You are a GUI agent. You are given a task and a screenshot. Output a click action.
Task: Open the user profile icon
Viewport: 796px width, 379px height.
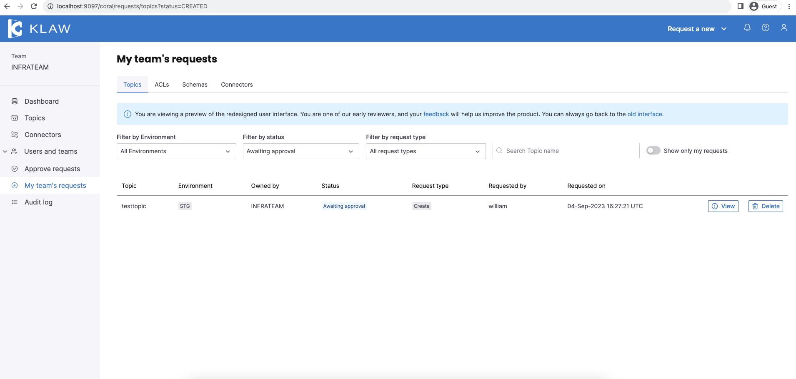coord(784,28)
